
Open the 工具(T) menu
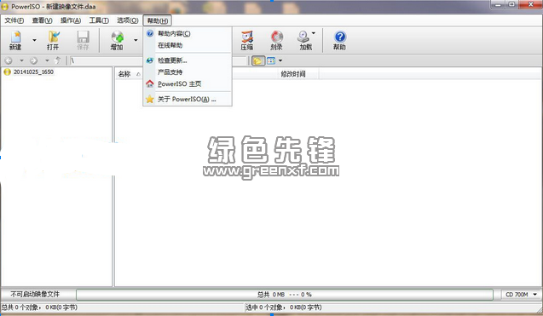point(99,20)
